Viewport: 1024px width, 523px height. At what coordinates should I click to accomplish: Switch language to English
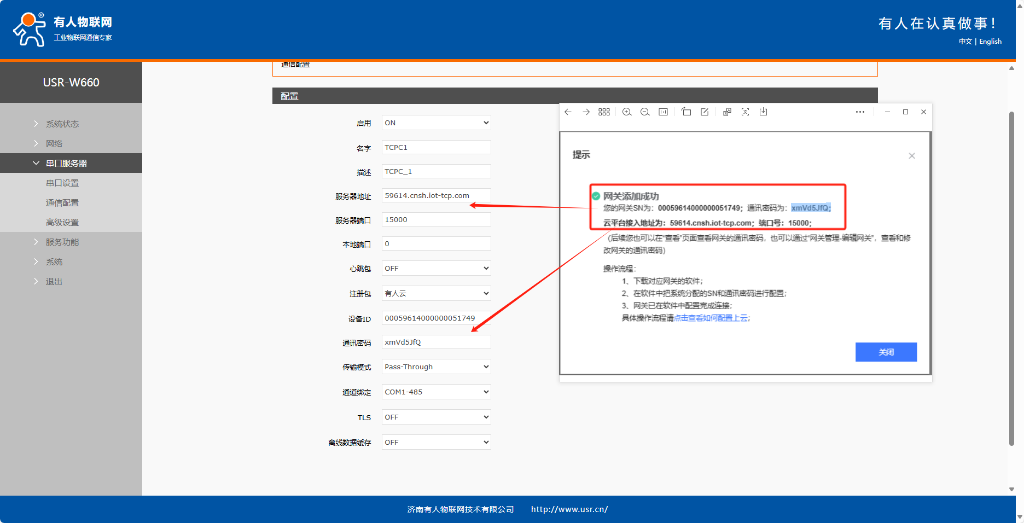(x=990, y=42)
